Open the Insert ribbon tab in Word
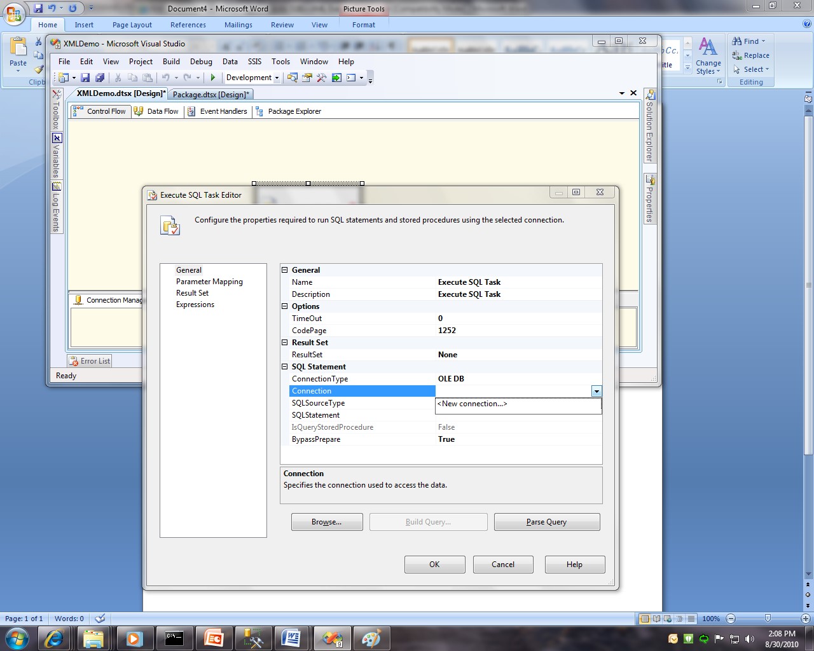The width and height of the screenshot is (814, 651). point(84,25)
